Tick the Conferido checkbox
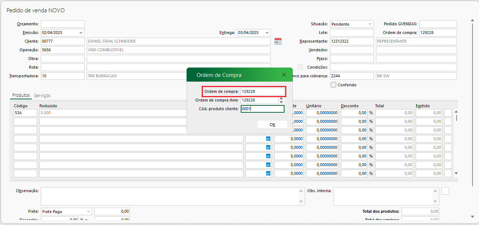479x225 pixels. click(333, 85)
